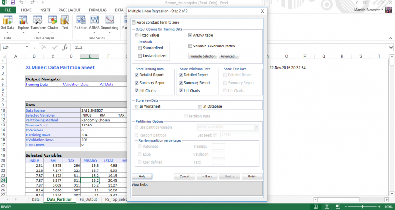395x210 pixels.
Task: Switch to the FS_Output sheet tab
Action: pyautogui.click(x=88, y=199)
